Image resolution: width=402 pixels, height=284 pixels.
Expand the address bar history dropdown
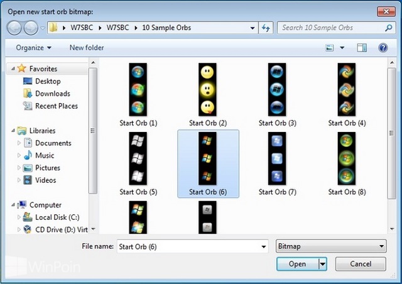coord(253,28)
